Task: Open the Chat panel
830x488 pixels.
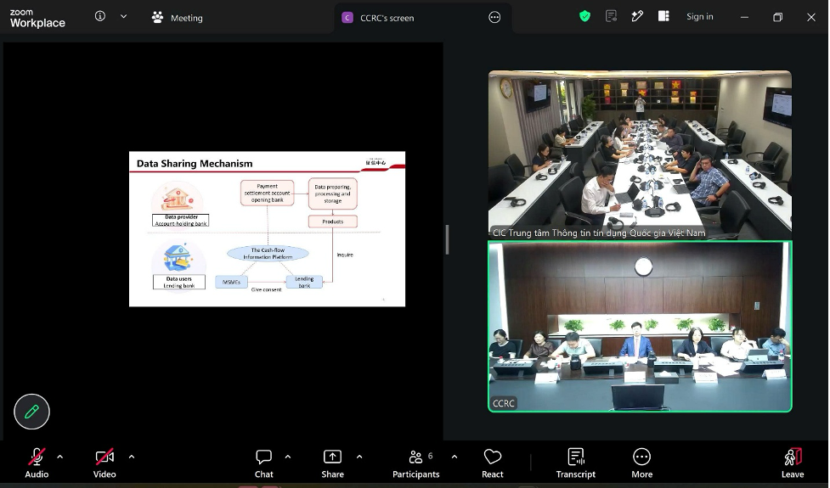Action: click(x=263, y=463)
